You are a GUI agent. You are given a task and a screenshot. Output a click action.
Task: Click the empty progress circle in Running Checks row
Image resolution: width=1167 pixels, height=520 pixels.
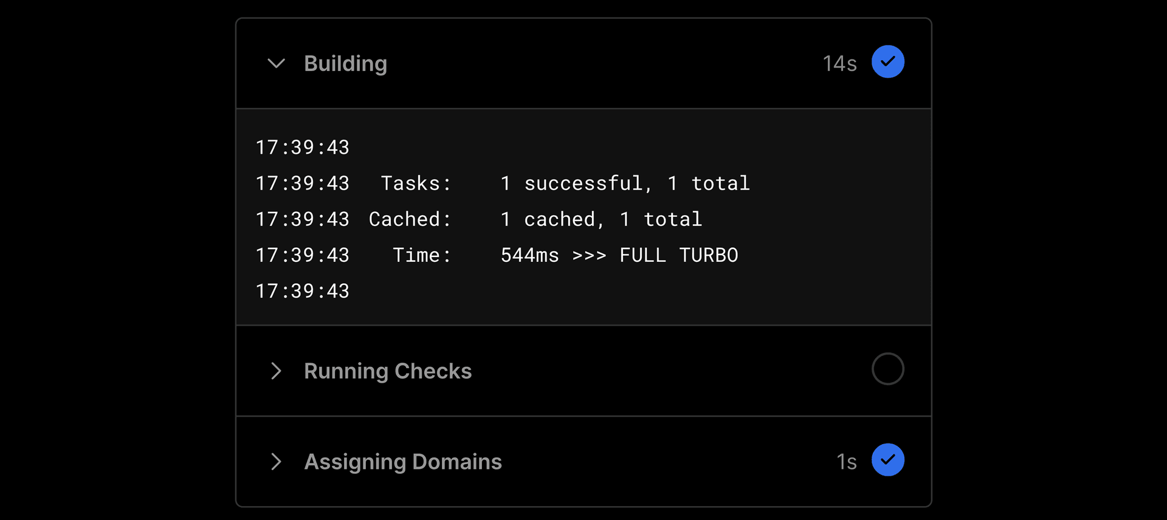coord(888,369)
